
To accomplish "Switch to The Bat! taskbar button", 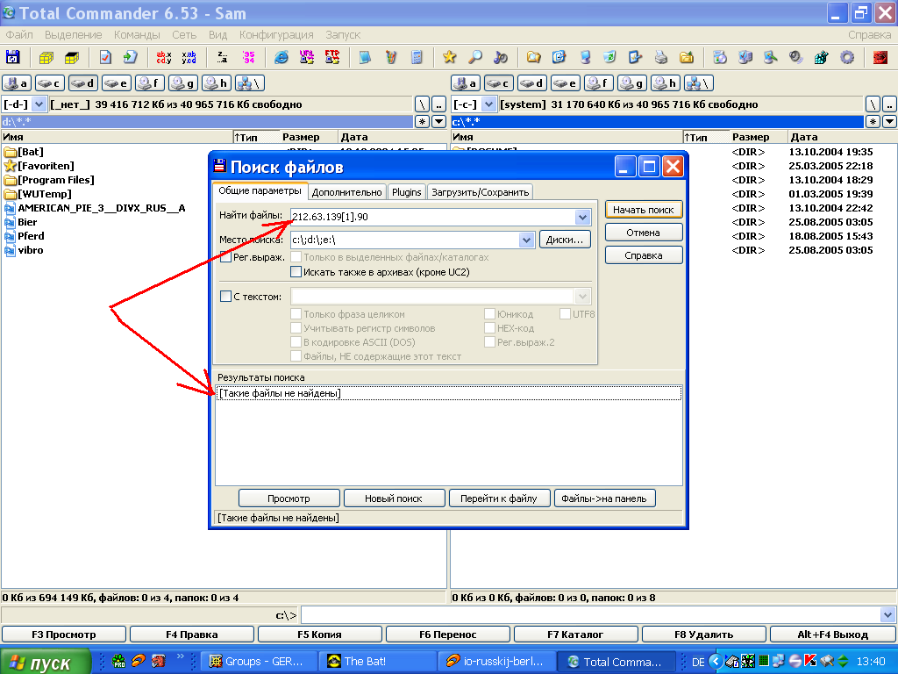I will [375, 662].
